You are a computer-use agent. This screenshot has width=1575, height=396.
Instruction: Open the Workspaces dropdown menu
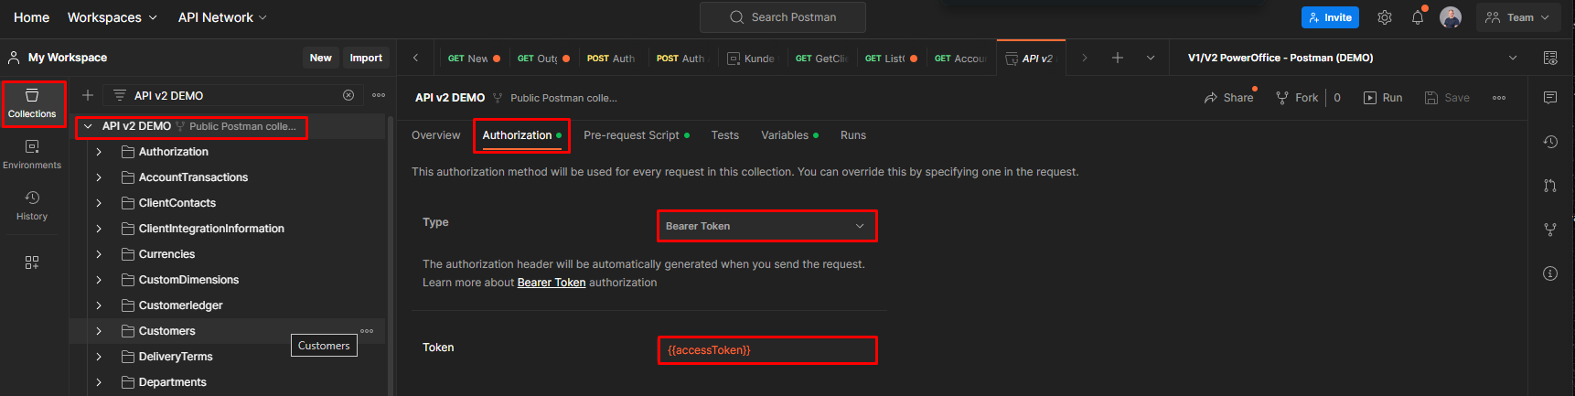pos(112,17)
